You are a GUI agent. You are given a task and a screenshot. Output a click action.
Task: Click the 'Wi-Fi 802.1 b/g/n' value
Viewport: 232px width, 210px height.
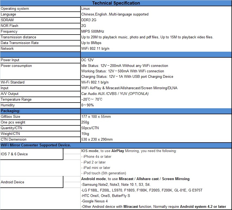click(x=95, y=82)
